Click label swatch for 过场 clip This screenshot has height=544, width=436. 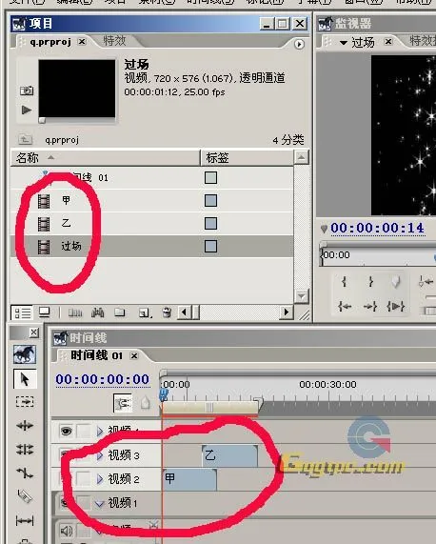tap(210, 247)
